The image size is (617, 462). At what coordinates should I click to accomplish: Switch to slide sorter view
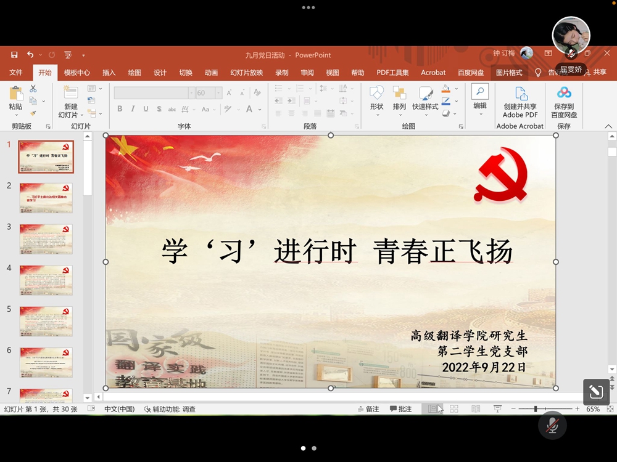point(454,409)
